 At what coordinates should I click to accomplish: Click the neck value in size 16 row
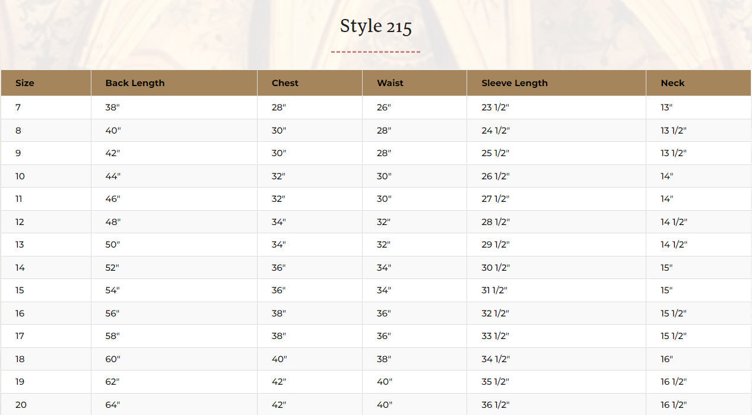pyautogui.click(x=673, y=313)
